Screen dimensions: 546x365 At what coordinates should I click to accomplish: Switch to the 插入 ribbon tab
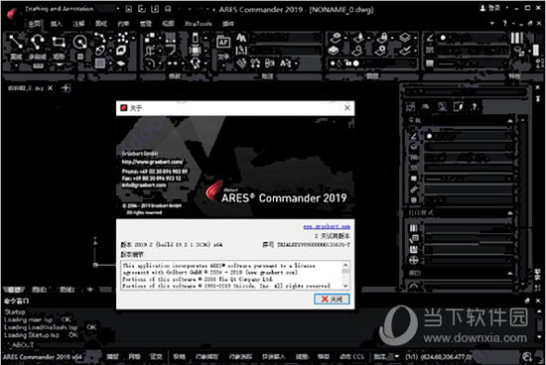point(56,24)
